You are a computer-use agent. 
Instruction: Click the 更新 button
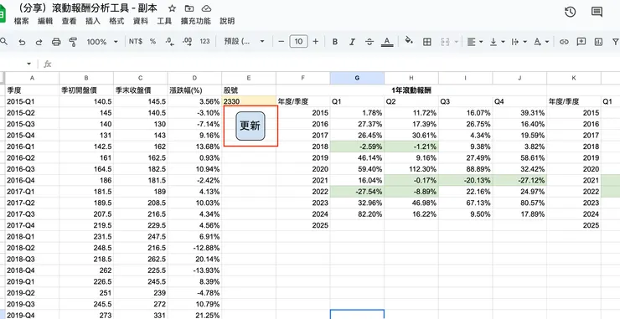coord(251,126)
